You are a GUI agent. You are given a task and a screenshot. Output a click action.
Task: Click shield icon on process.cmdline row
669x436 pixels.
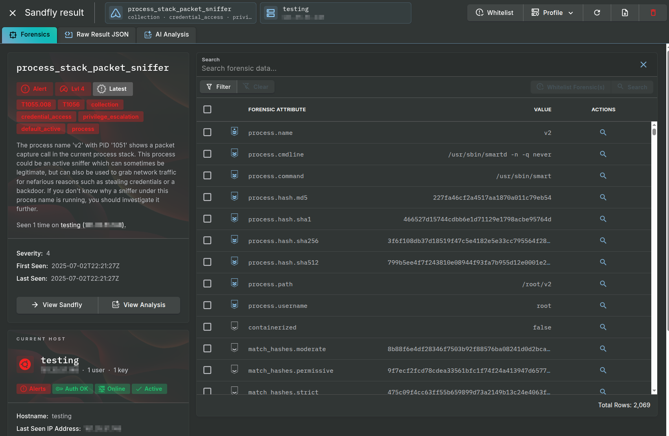click(234, 153)
